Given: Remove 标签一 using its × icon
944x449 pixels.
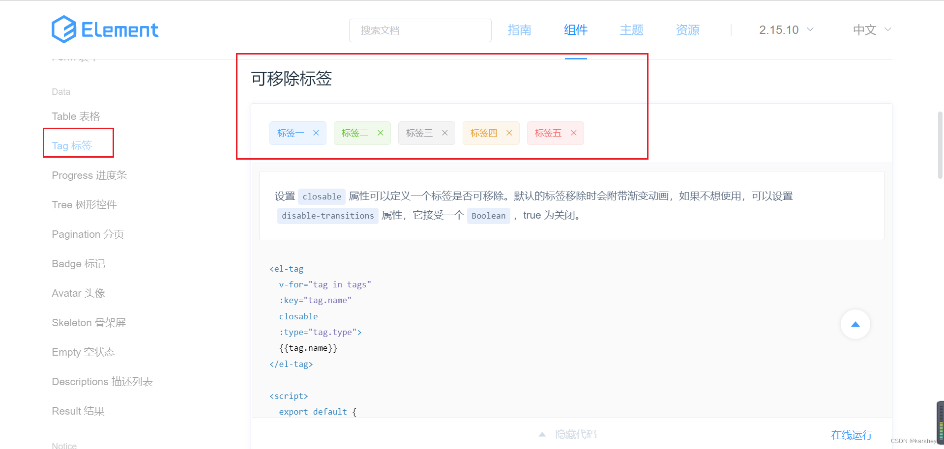Looking at the screenshot, I should pos(316,133).
